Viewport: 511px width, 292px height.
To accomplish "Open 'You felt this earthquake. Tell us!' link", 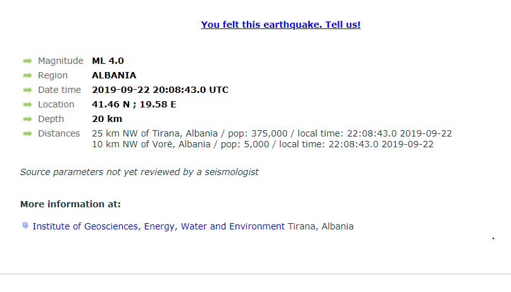I will [x=281, y=25].
